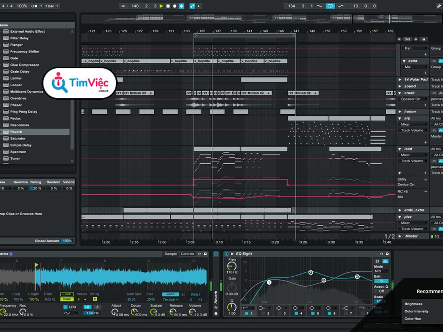Toggle the sampler SNAP button
Screen dimensions: 443x332
click(x=67, y=299)
